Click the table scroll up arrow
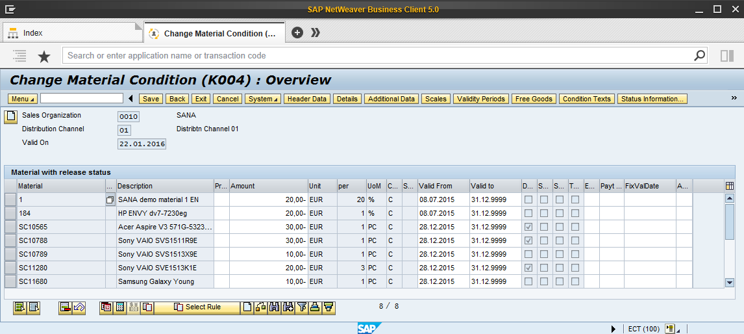Screen dimensions: 744x334 (730, 198)
